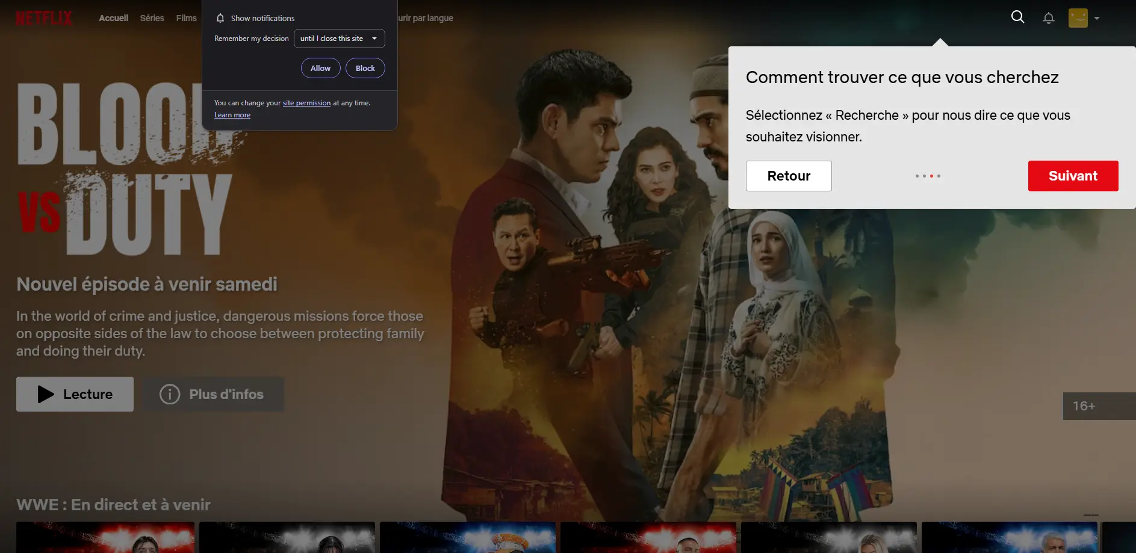1136x553 pixels.
Task: Open Plus d'infos for Blood vs Duty
Action: click(213, 394)
